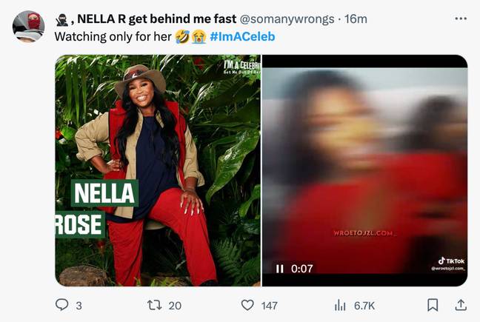This screenshot has height=322, width=480.
Task: Retweet using the repost arrows icon
Action: [155, 305]
